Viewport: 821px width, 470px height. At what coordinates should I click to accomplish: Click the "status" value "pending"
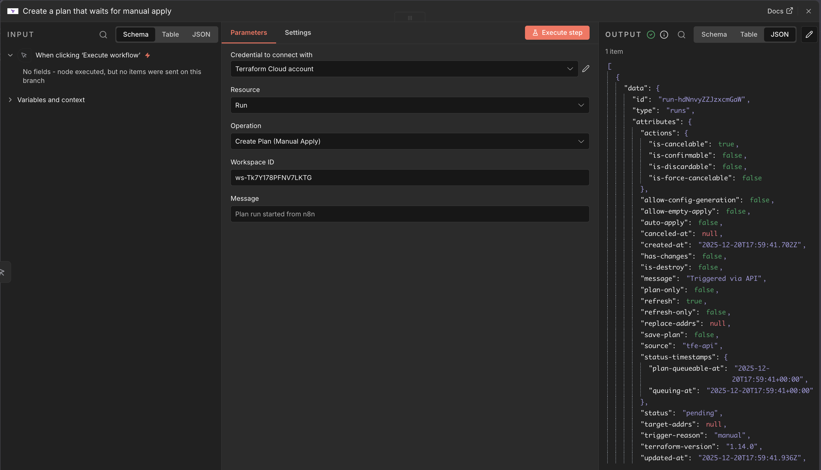[x=700, y=413]
